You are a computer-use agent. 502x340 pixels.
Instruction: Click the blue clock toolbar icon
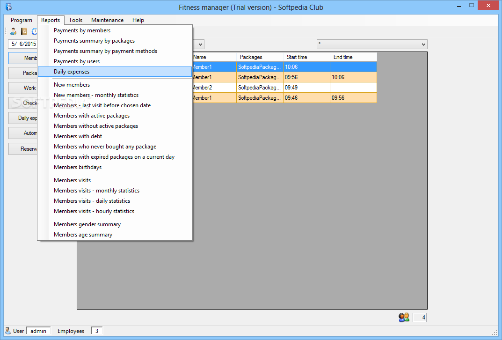click(34, 31)
